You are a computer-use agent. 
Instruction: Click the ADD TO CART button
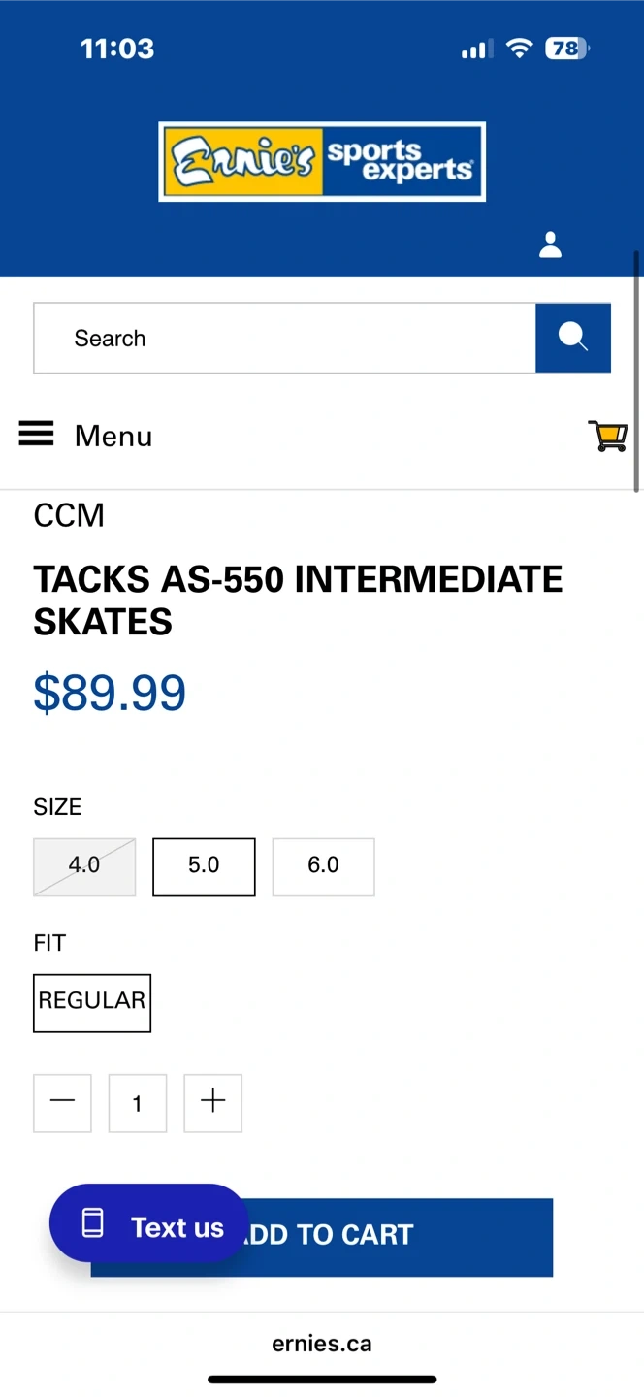point(388,1236)
